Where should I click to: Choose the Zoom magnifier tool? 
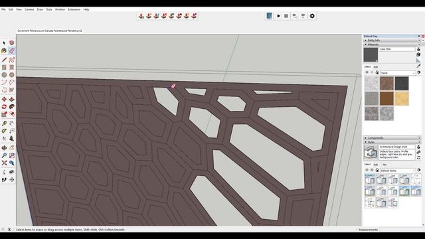click(x=4, y=155)
